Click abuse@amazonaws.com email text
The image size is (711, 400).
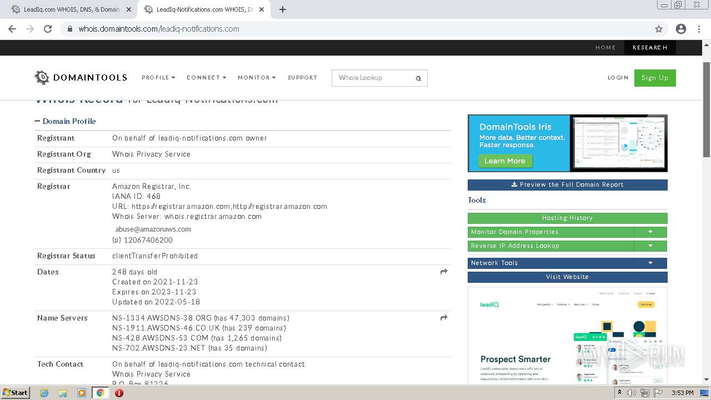(153, 229)
